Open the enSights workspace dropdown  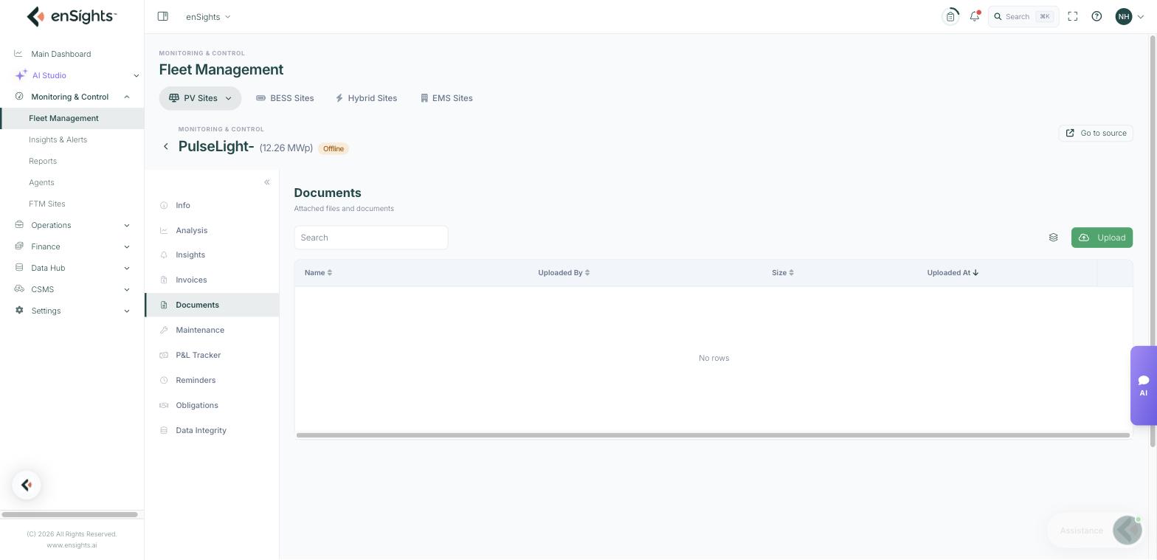208,16
